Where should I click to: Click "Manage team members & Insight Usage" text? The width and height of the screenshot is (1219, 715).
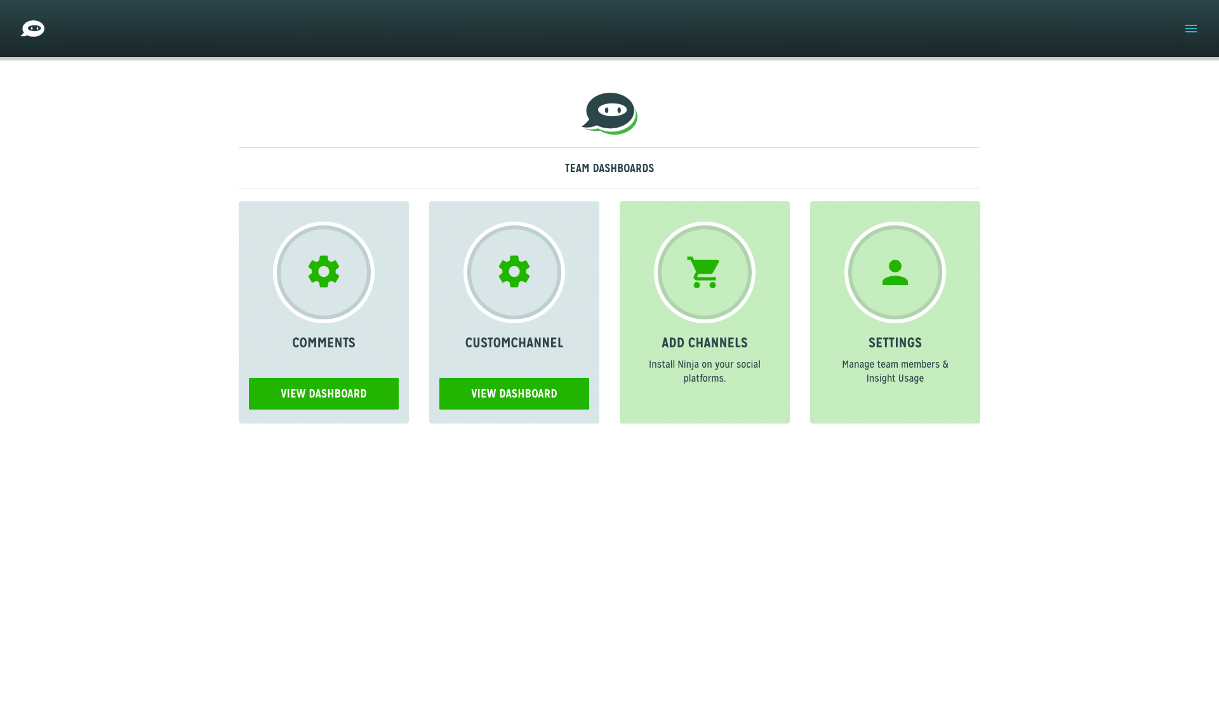[x=895, y=371]
